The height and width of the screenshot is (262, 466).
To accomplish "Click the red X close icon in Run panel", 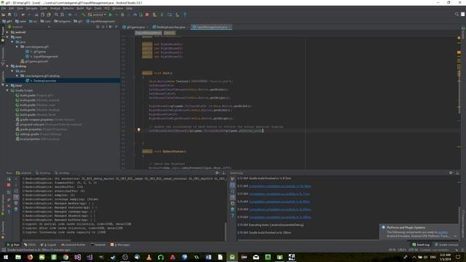I will (x=9, y=206).
